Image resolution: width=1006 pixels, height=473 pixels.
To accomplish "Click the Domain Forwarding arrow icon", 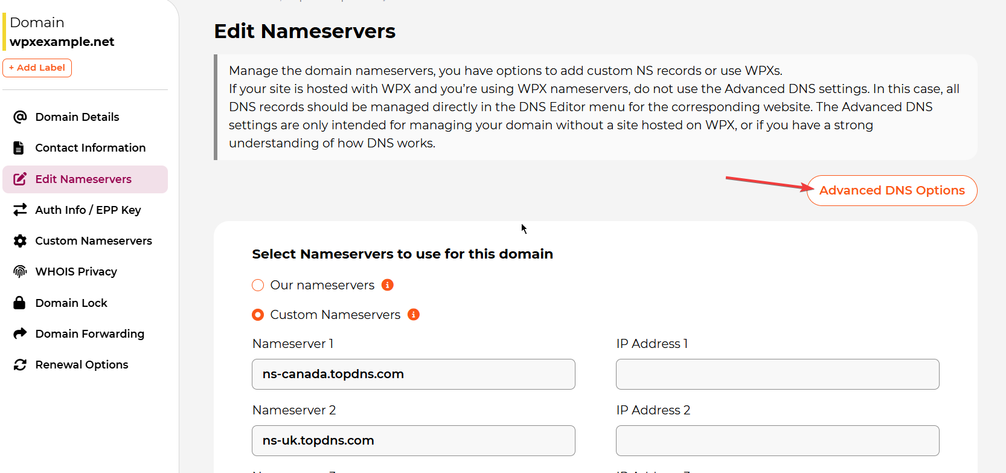I will click(x=20, y=333).
